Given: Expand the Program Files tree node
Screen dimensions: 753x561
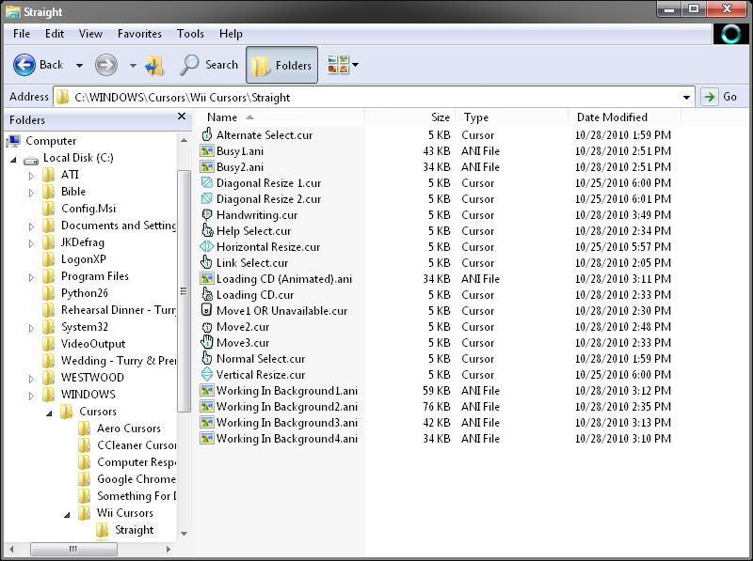Looking at the screenshot, I should point(31,277).
